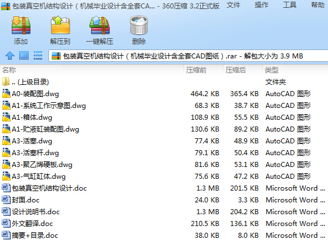Click the A3-气缸缸体.dwg file icon
The height and width of the screenshot is (244, 328).
(x=6, y=176)
